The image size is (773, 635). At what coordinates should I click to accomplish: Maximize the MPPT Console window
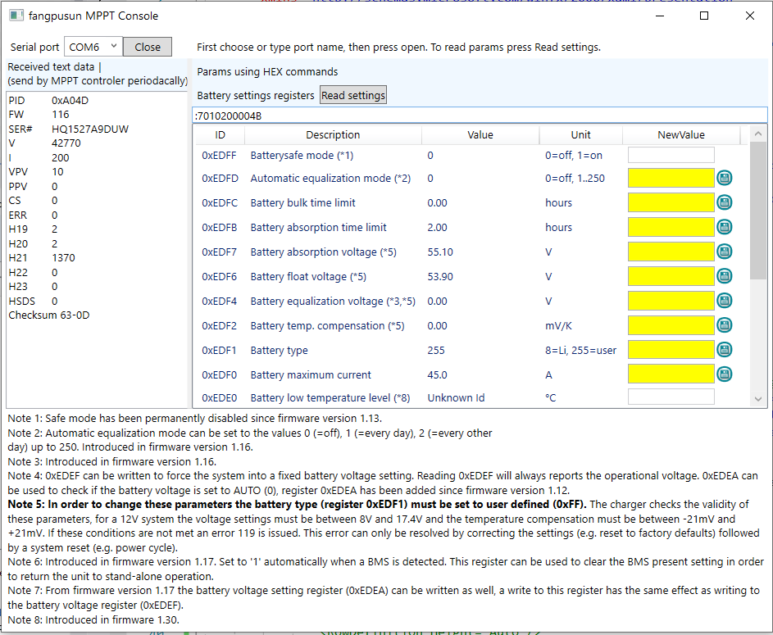[704, 16]
